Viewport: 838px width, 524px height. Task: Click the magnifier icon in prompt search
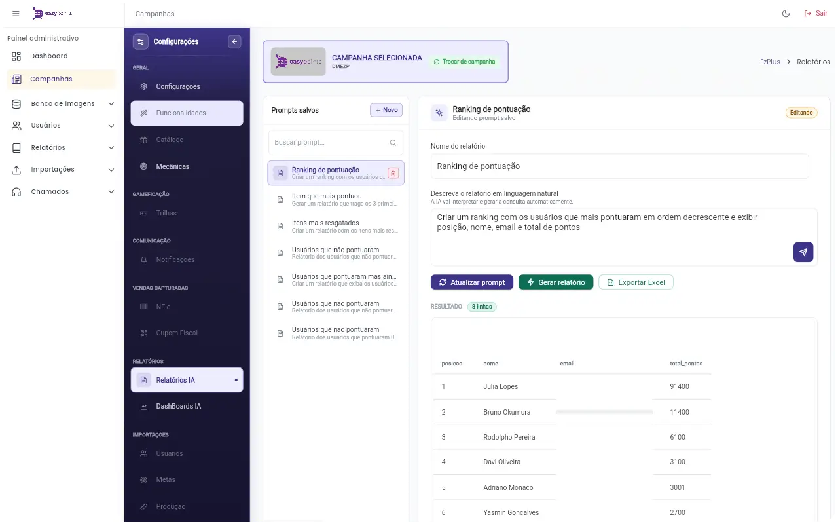click(393, 142)
